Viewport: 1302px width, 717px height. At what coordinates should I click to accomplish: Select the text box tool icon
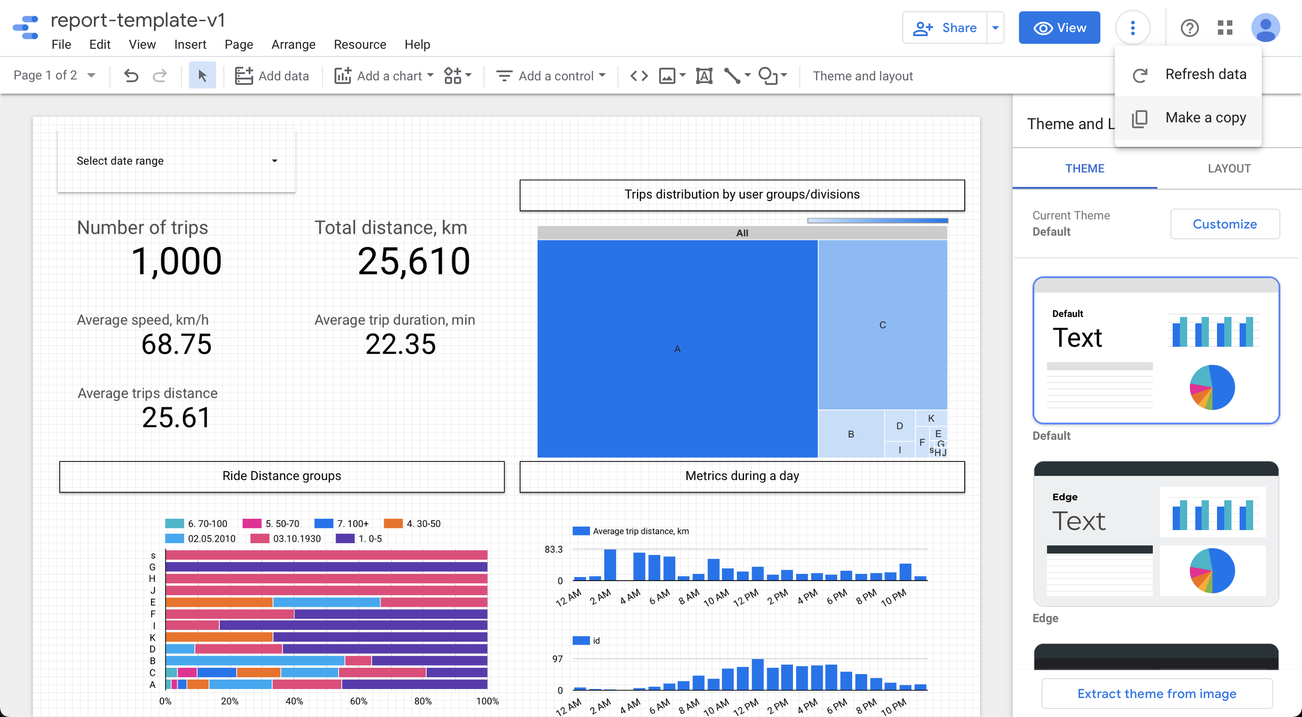click(x=704, y=76)
